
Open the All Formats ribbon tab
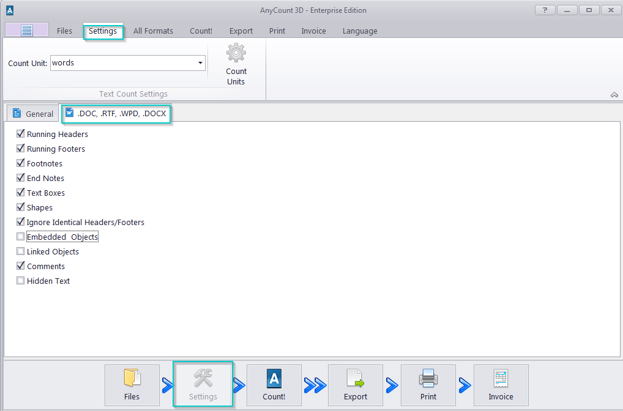click(153, 31)
